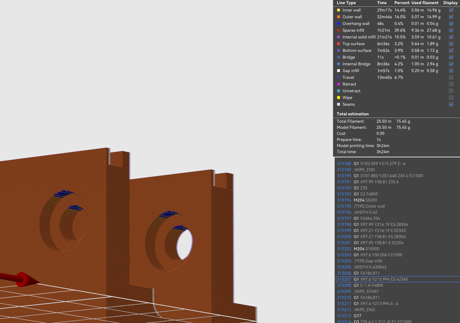Click the Total time label
The image size is (460, 323).
[x=346, y=152]
